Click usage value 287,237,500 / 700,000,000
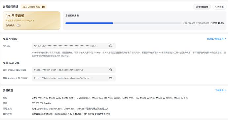Image resolution: width=228 pixels, height=120 pixels. pyautogui.click(x=196, y=23)
